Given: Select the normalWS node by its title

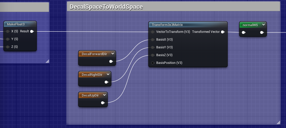Looking at the screenshot, I should click(x=250, y=25).
